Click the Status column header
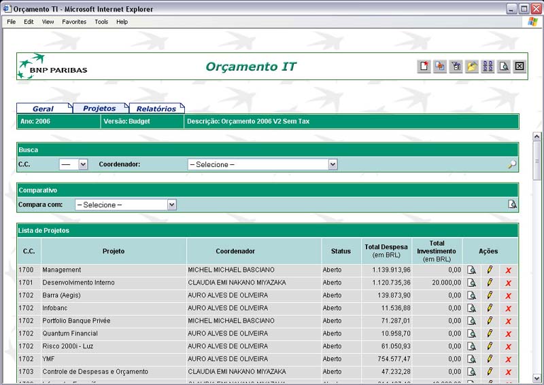The image size is (544, 385). [x=341, y=251]
